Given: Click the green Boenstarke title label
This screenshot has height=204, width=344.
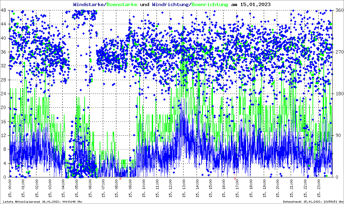Looking at the screenshot, I should click(122, 4).
